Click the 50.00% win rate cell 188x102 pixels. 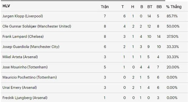(173, 26)
